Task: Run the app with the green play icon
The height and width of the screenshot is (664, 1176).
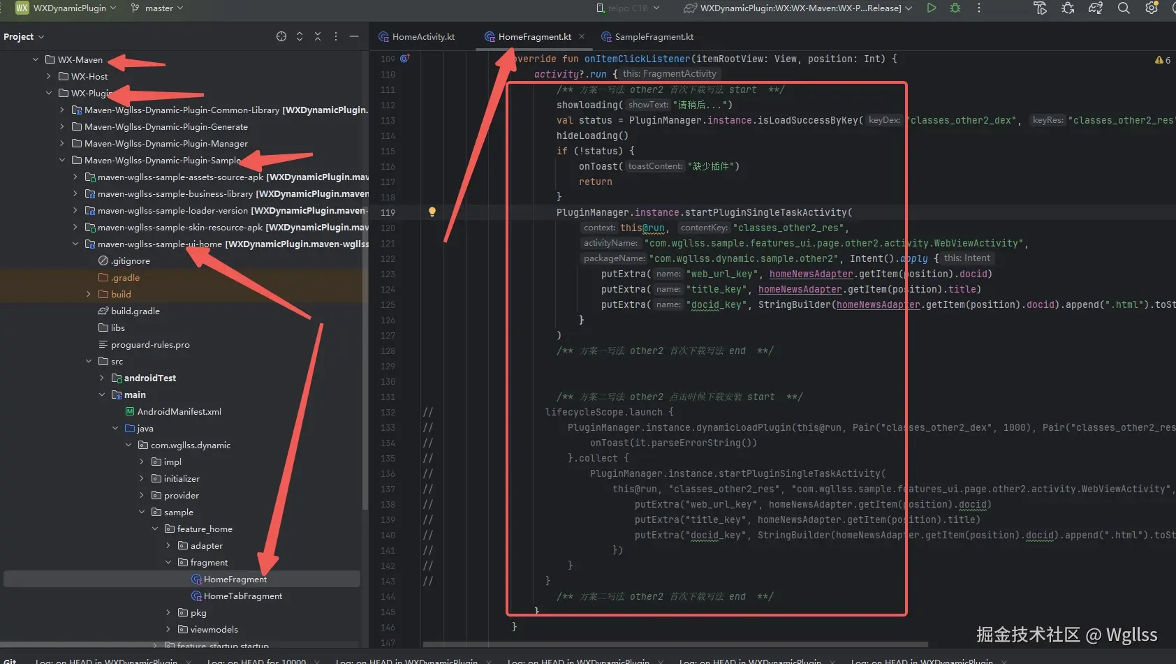Action: (x=932, y=8)
